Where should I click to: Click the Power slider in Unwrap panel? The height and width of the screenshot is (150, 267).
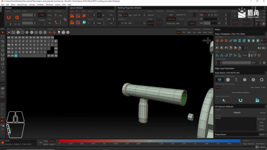pyautogui.click(x=28, y=15)
